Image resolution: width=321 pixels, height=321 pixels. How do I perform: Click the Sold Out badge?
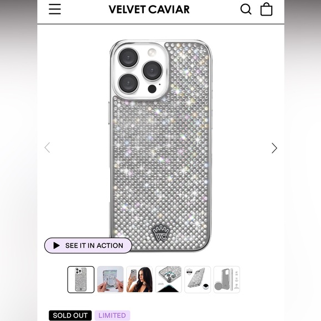pyautogui.click(x=70, y=315)
